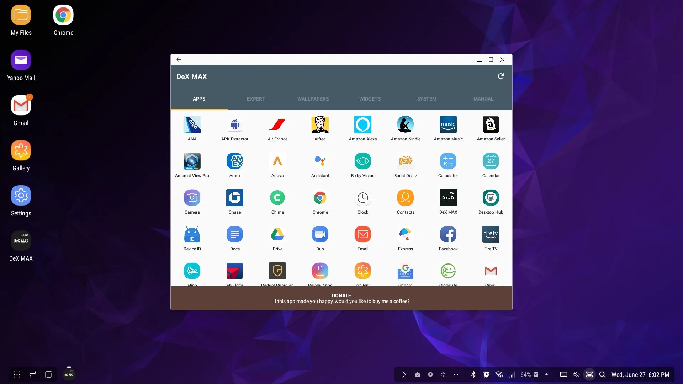Expand the system tray up arrow

pyautogui.click(x=546, y=374)
